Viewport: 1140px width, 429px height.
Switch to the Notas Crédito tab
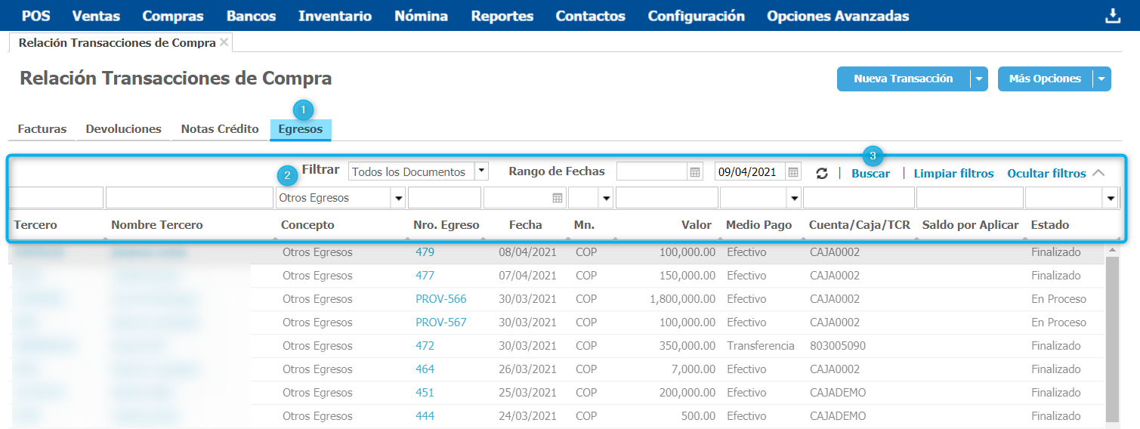(x=220, y=129)
